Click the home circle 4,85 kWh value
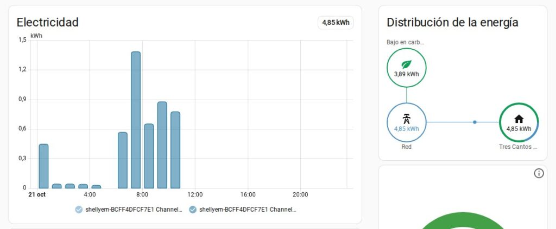Viewport: 556px width, 229px height. [519, 129]
